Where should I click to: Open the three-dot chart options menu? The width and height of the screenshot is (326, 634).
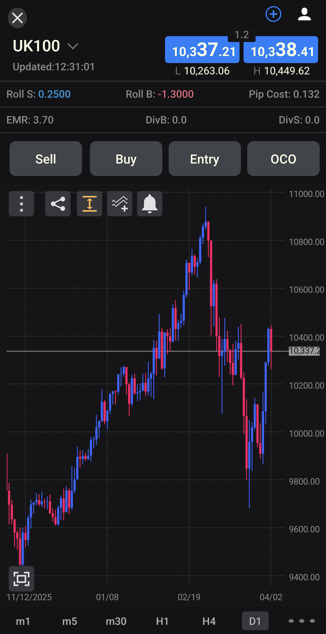[x=21, y=204]
